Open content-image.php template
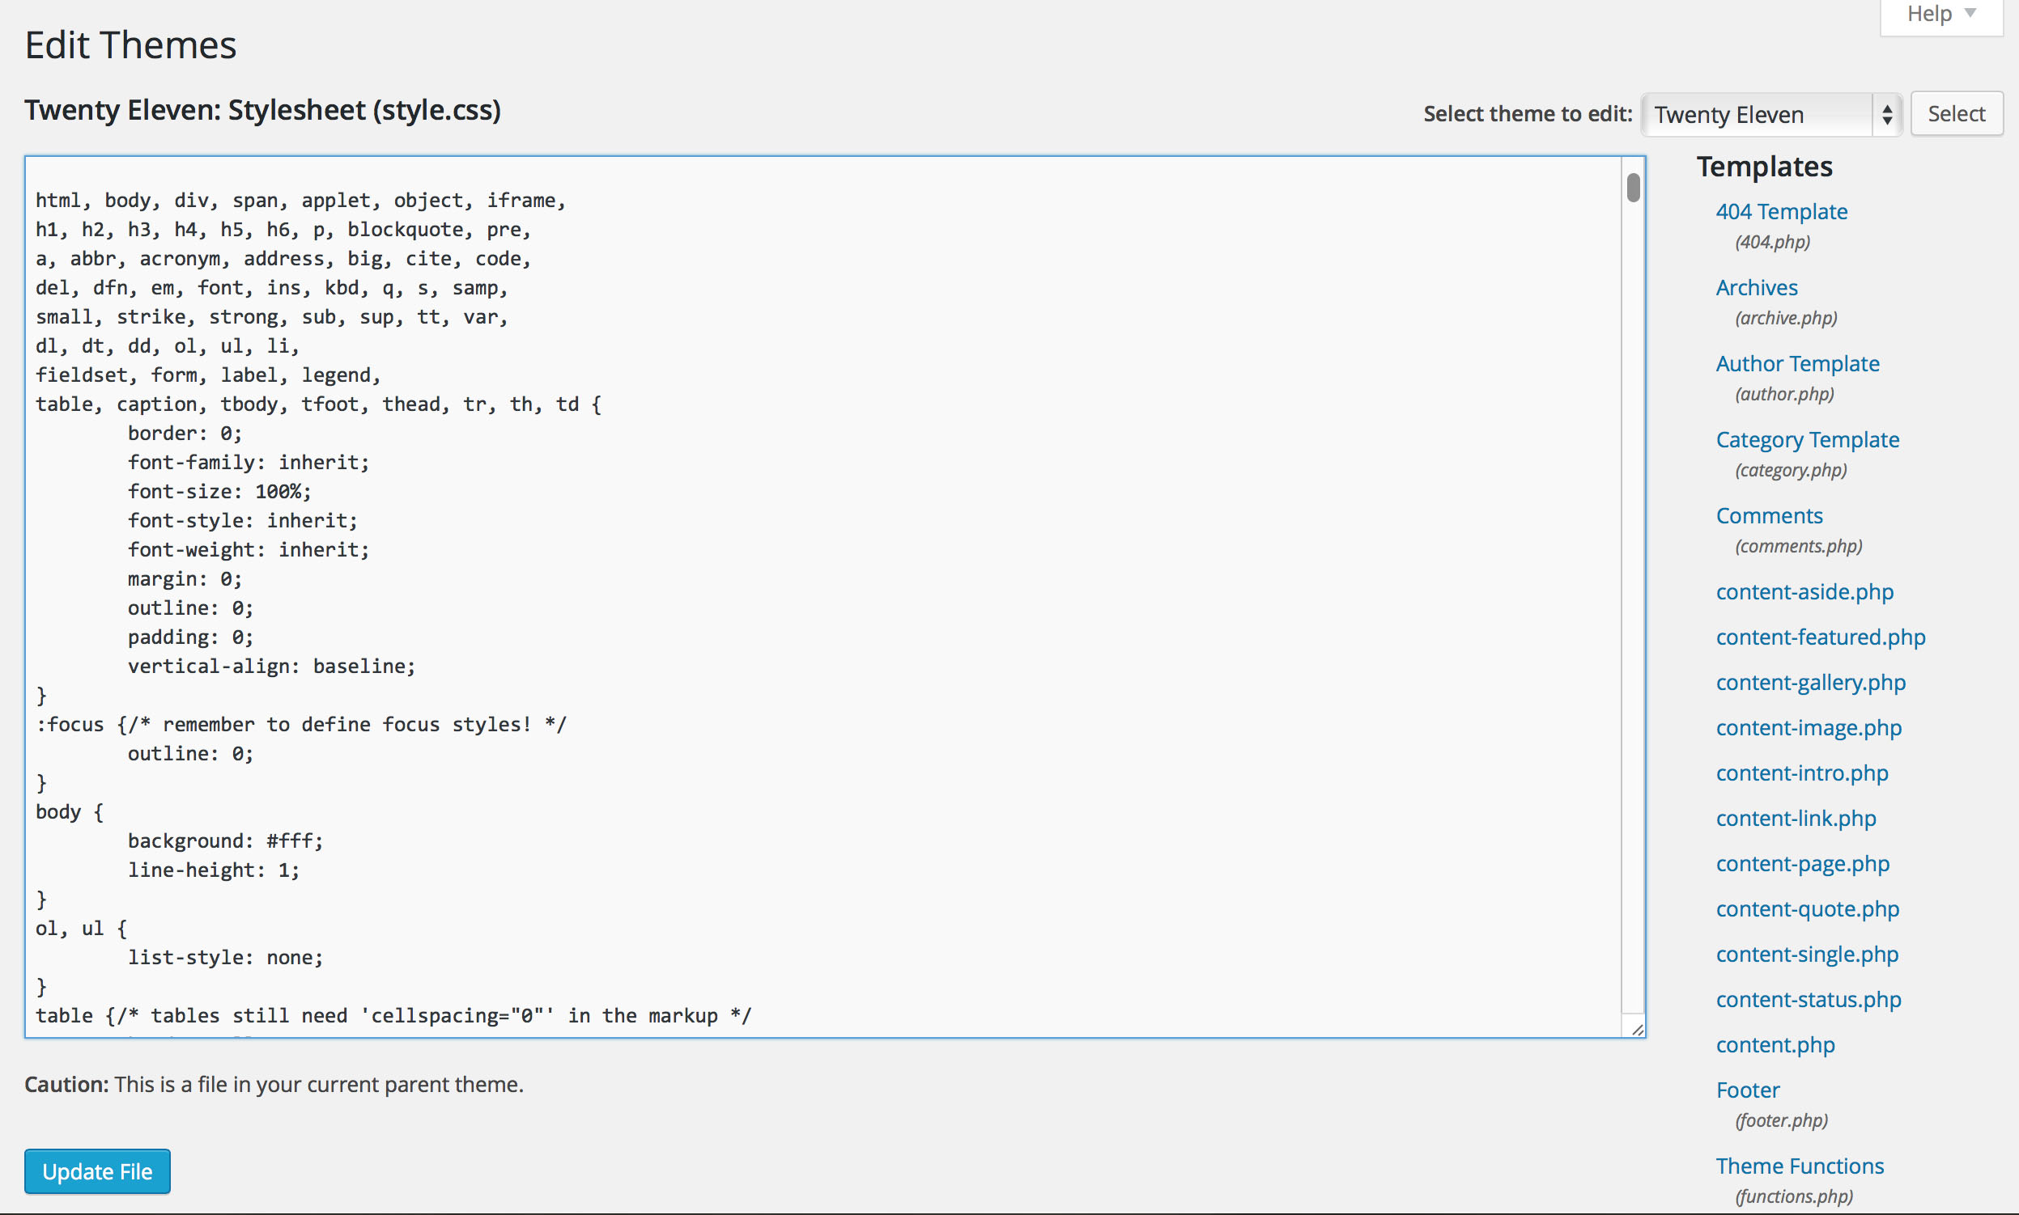Viewport: 2019px width, 1215px height. pyautogui.click(x=1809, y=728)
